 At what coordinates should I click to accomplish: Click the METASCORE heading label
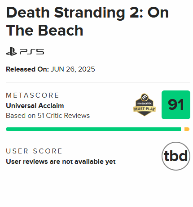click(32, 95)
